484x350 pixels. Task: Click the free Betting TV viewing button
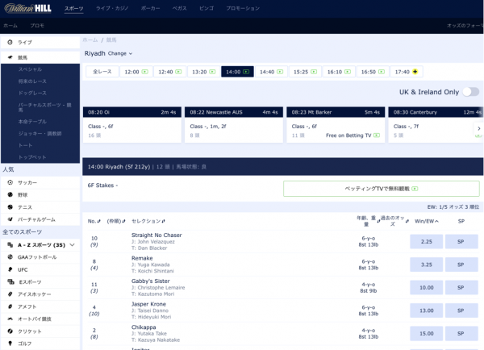point(382,189)
